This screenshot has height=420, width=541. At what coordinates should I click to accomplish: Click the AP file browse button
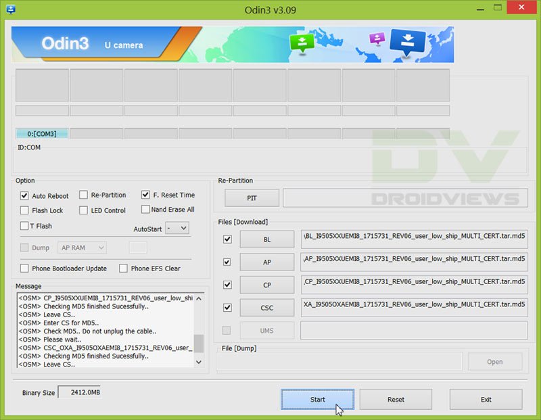[x=267, y=262]
